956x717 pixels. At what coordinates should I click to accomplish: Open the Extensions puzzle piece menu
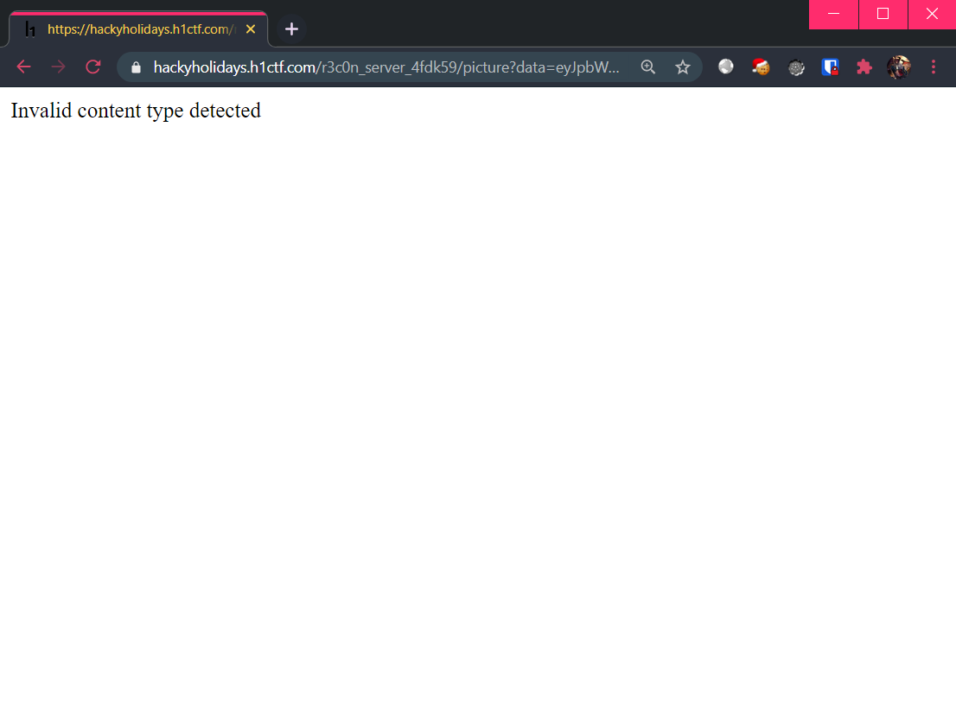(864, 67)
